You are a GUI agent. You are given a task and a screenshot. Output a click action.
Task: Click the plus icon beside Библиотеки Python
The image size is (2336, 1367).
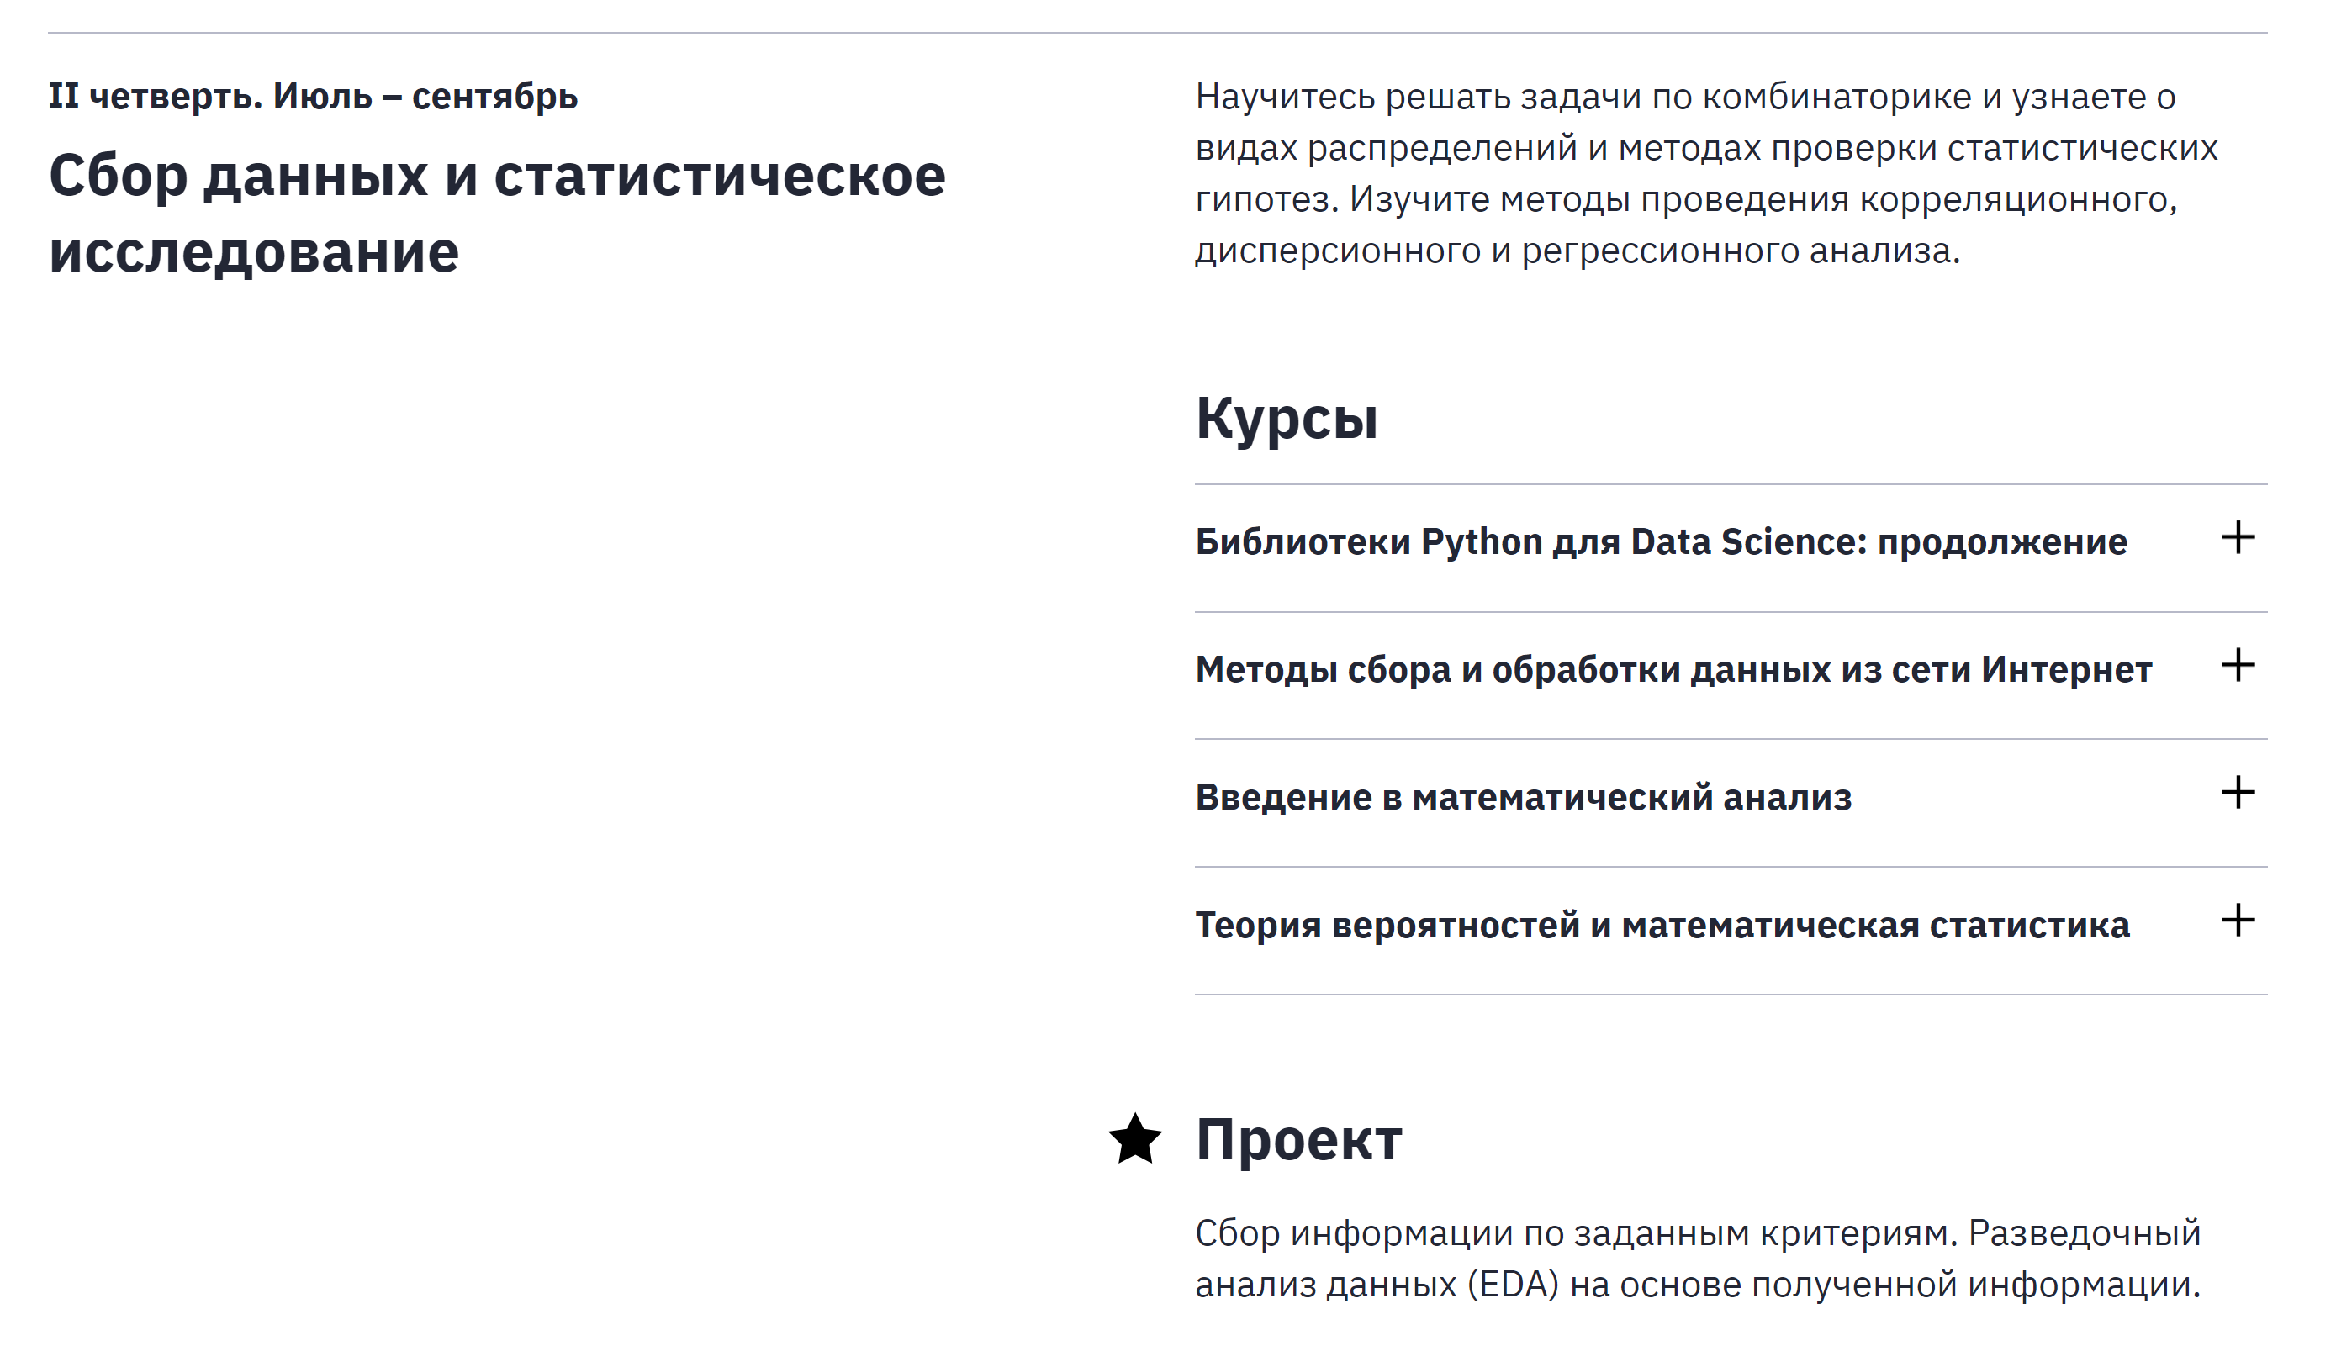(2237, 537)
